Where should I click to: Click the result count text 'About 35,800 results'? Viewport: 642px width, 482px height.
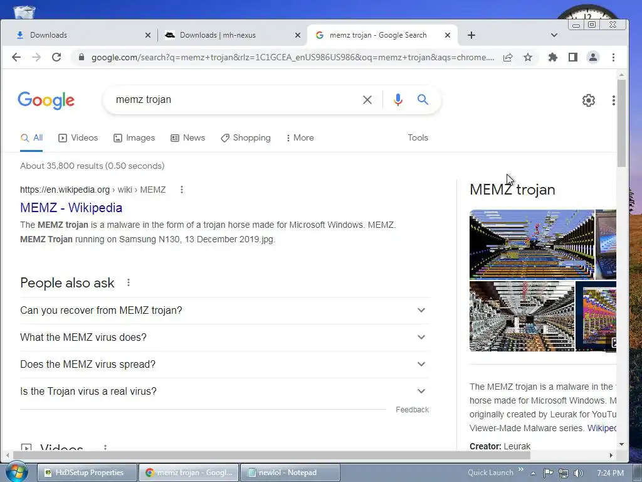61,166
